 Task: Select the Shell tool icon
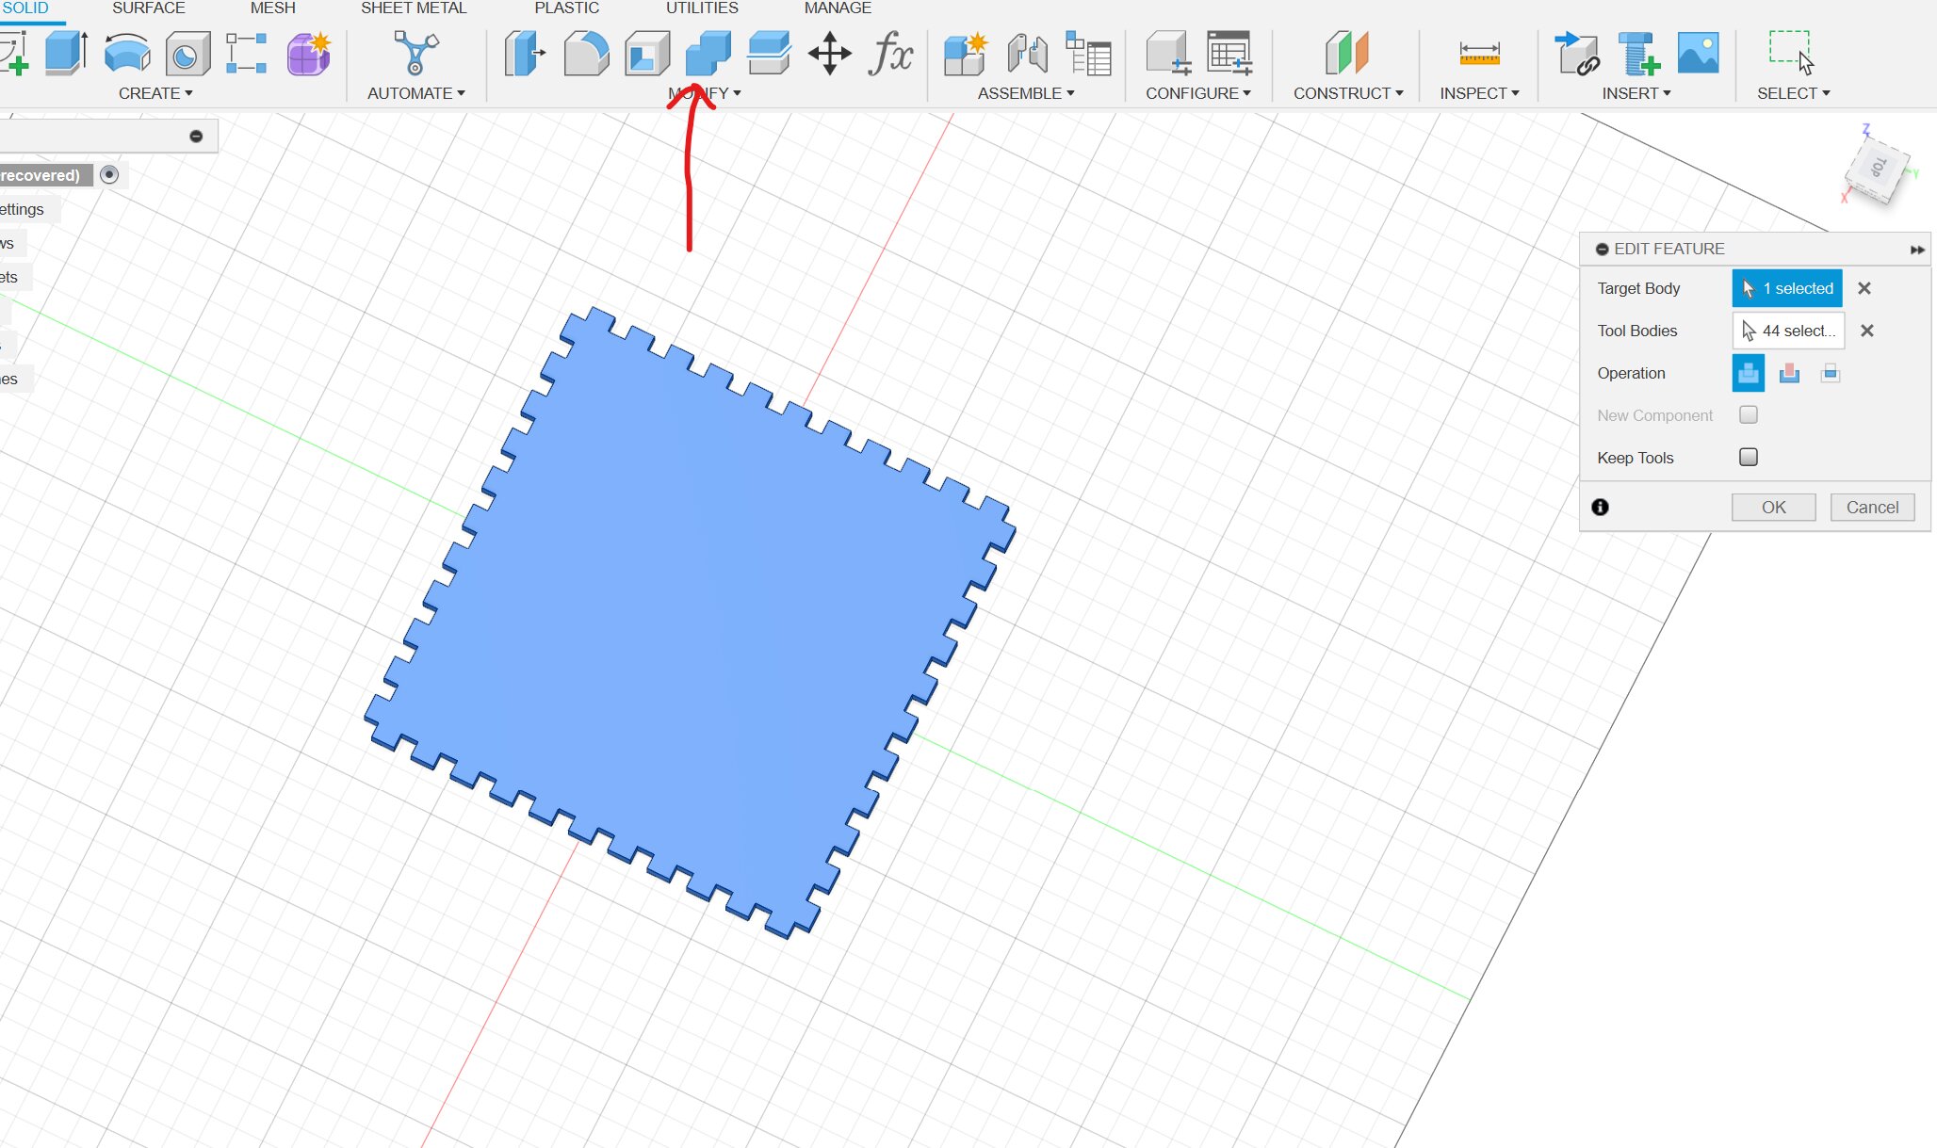(647, 54)
